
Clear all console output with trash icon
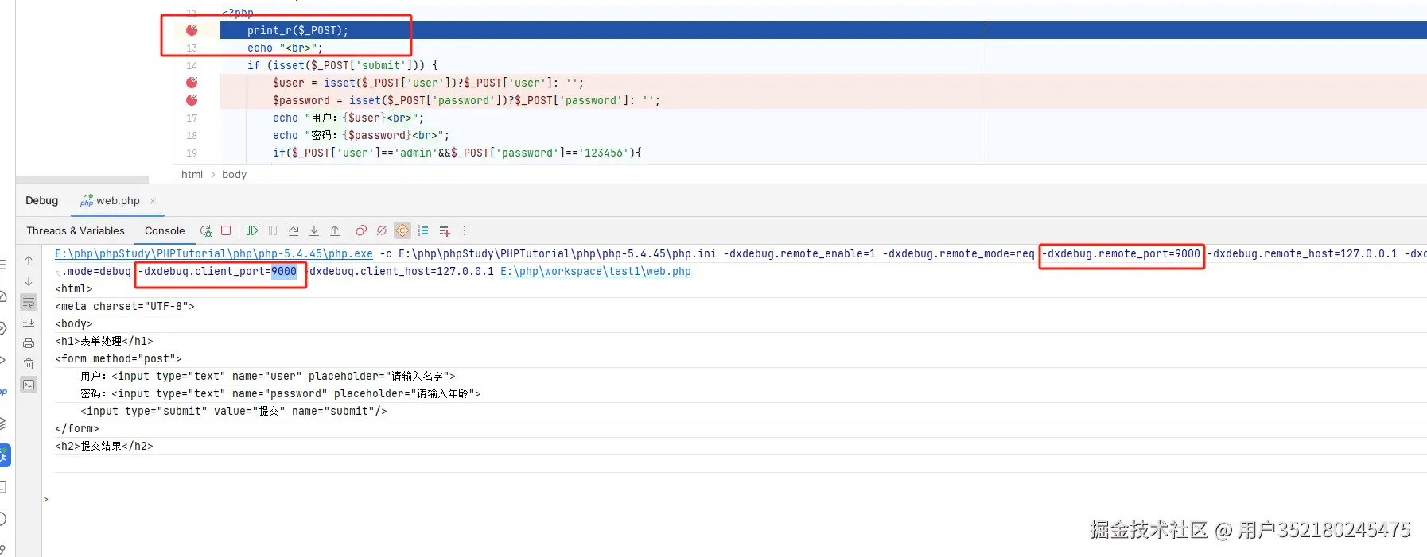(x=29, y=364)
